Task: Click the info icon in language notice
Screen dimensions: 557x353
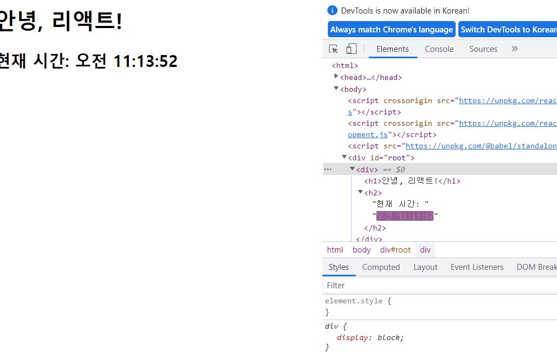Action: tap(332, 10)
